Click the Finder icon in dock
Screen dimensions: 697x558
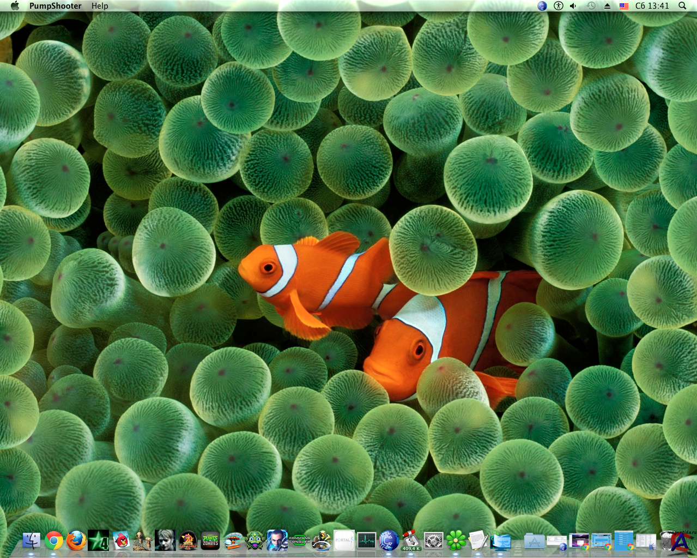click(32, 541)
